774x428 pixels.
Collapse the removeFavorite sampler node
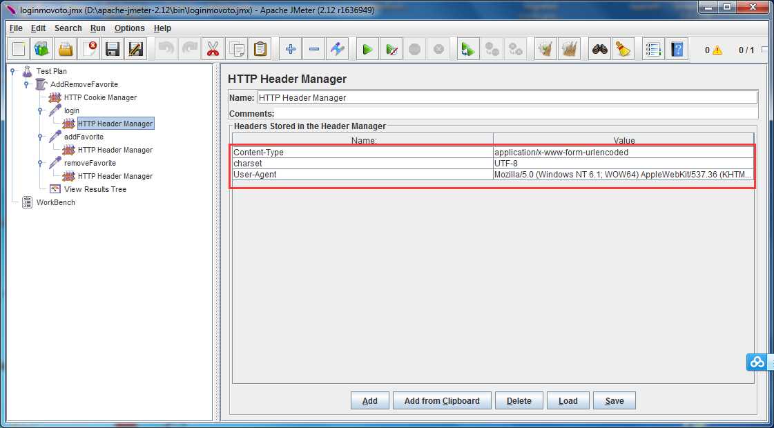pyautogui.click(x=41, y=163)
